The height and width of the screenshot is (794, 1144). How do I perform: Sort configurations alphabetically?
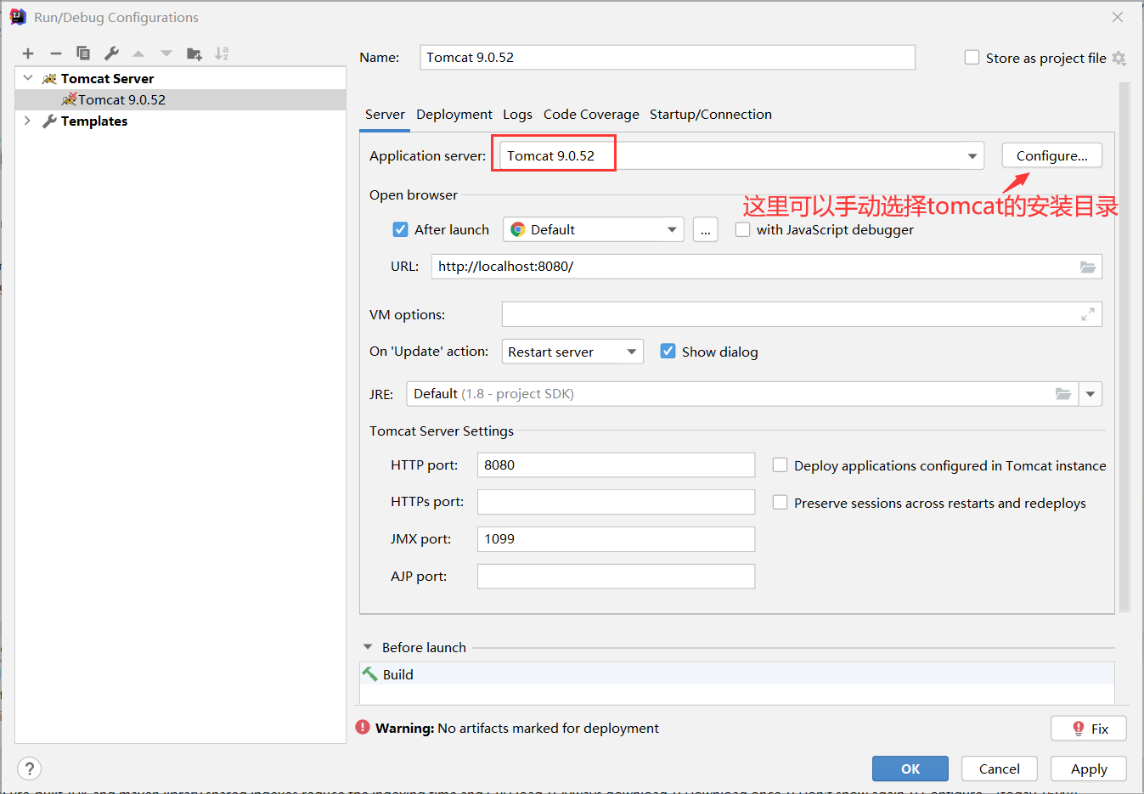pos(222,53)
